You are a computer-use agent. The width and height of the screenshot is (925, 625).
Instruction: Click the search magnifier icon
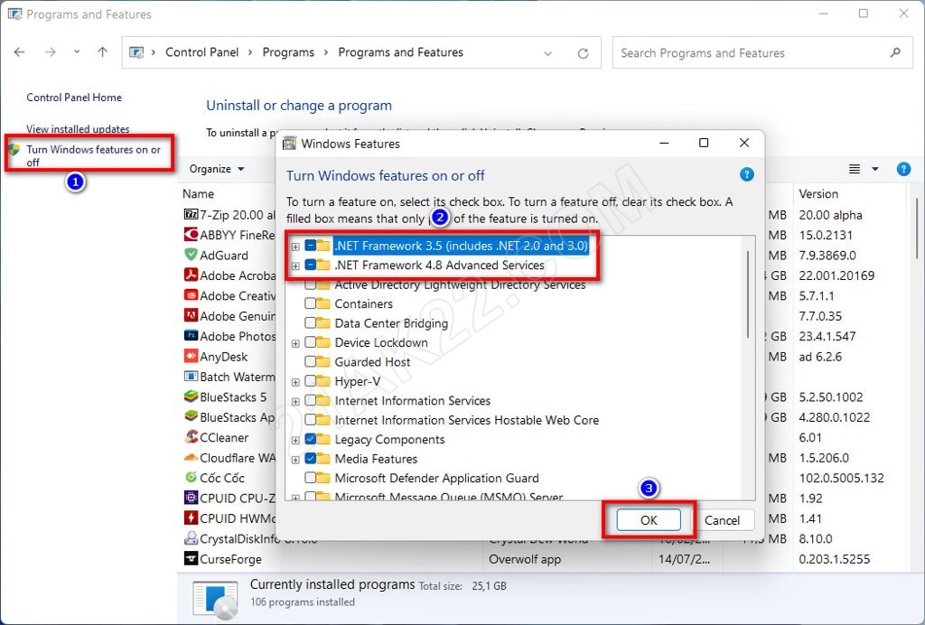click(x=895, y=52)
